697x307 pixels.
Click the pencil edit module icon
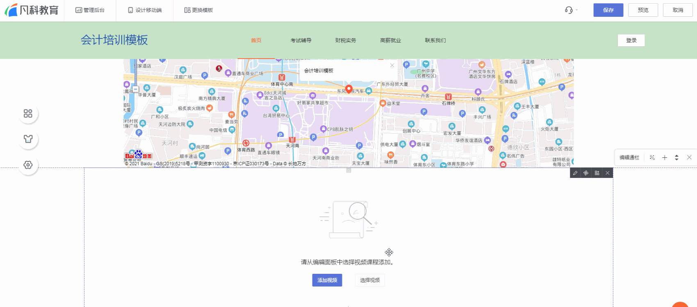click(x=575, y=173)
